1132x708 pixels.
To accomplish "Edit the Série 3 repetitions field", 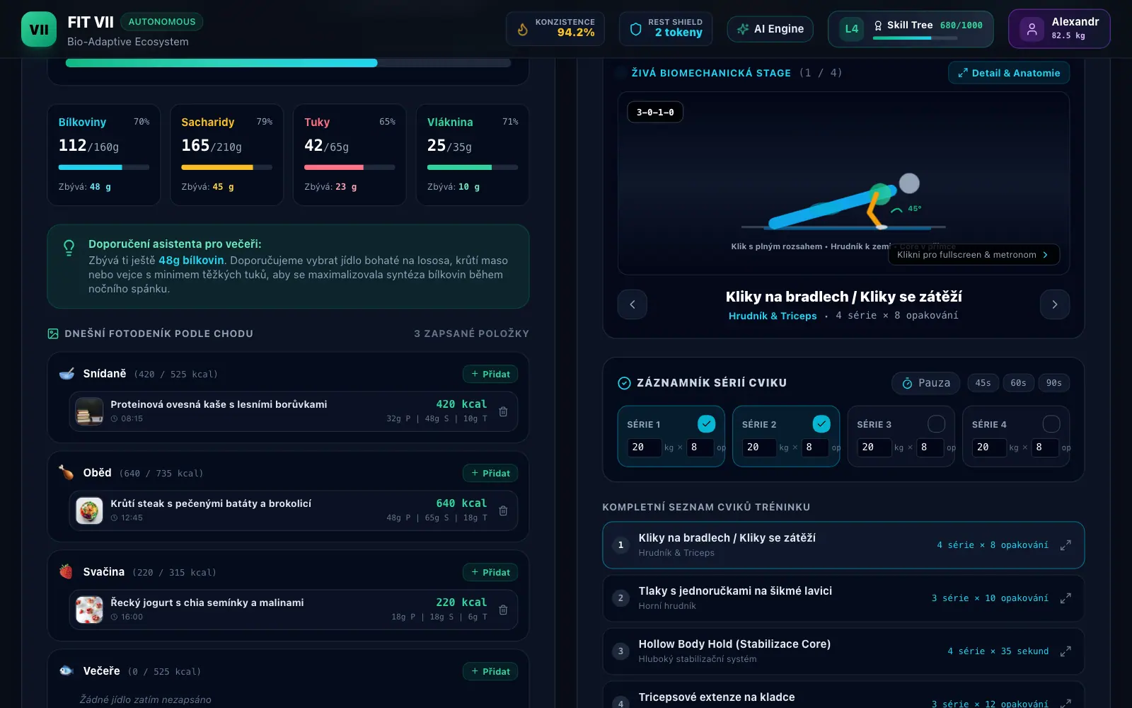I will [930, 447].
